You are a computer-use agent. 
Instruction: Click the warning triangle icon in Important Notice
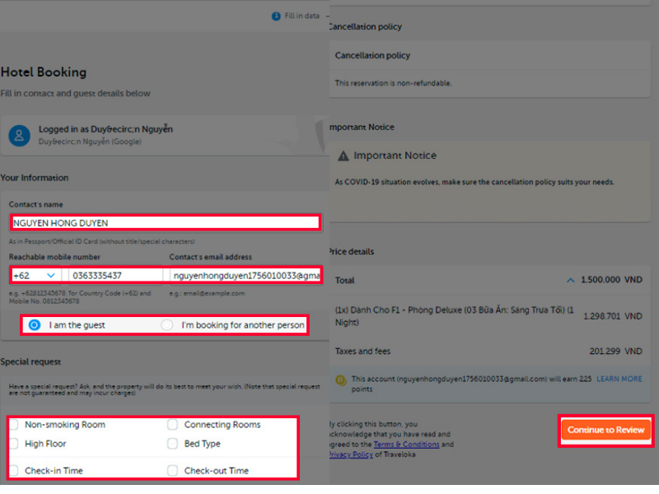(344, 156)
